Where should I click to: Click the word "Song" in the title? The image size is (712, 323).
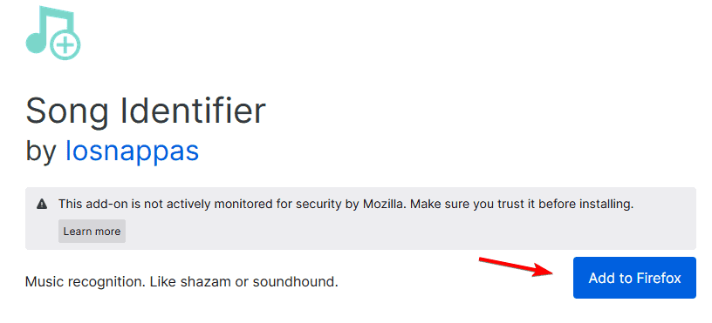pyautogui.click(x=66, y=112)
